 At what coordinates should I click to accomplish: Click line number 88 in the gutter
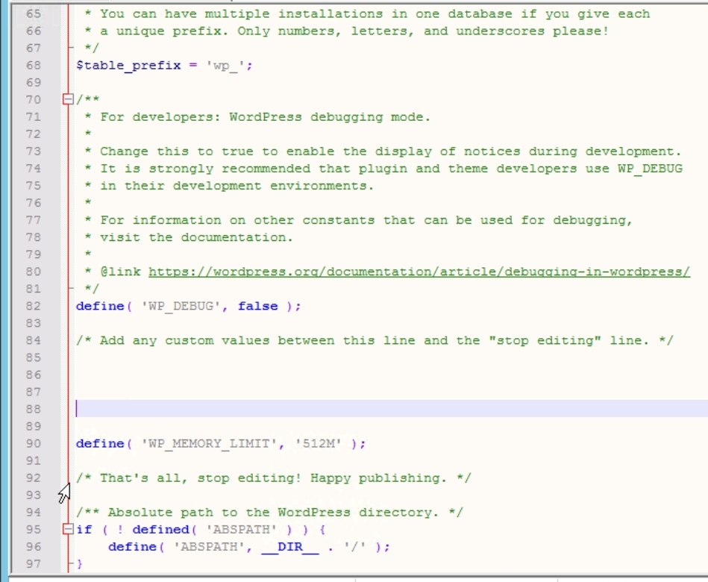coord(34,409)
